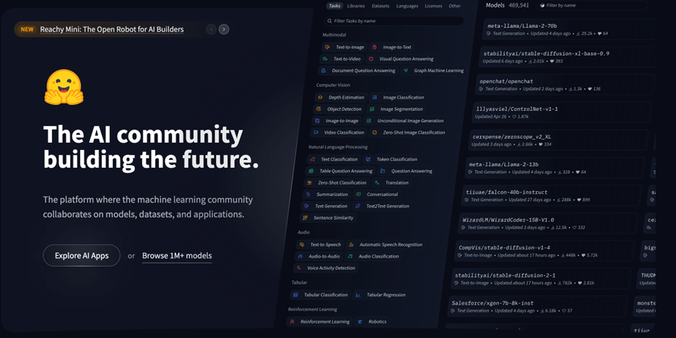The height and width of the screenshot is (338, 676).
Task: Select the Question Answering task filter
Action: click(406, 171)
